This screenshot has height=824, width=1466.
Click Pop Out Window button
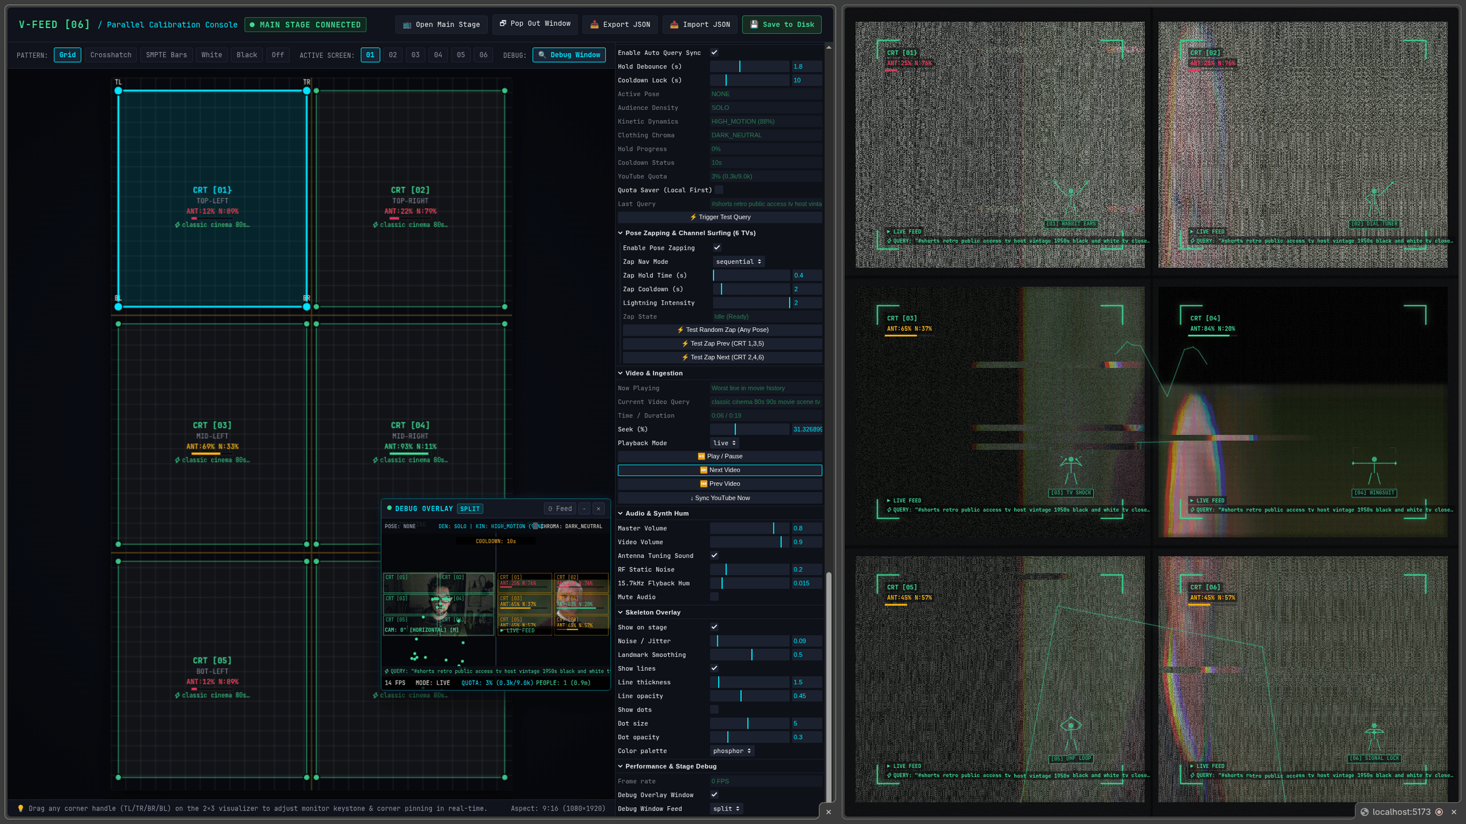click(x=534, y=24)
